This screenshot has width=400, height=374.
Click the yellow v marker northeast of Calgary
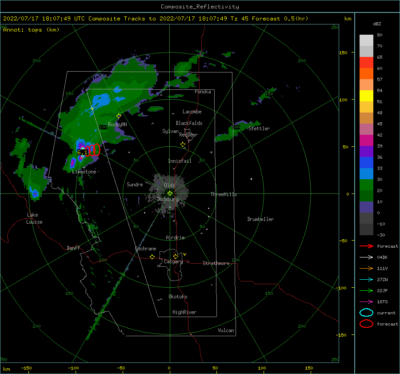tap(184, 254)
